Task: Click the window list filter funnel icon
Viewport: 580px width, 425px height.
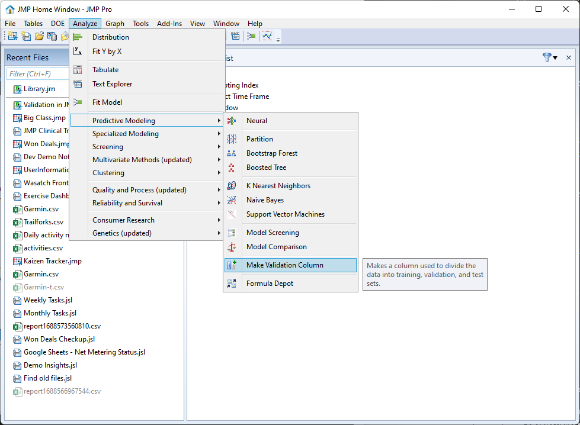Action: (x=547, y=57)
